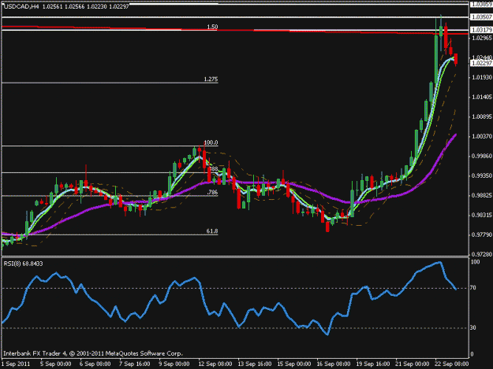Click the 0.98825 price axis value
Viewport: 493px width, 369px height.
pos(482,195)
